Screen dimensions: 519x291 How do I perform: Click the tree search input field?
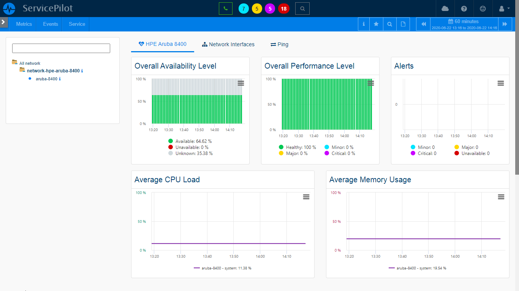pyautogui.click(x=61, y=48)
